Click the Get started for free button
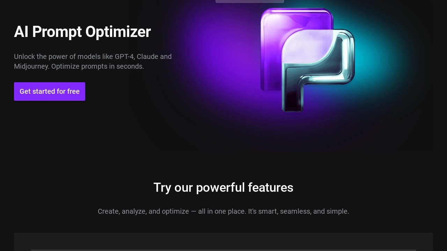Screen dimensions: 447x251 tap(50, 91)
